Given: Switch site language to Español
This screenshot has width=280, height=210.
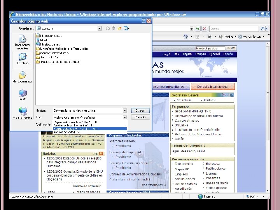Looking at the screenshot, I should pyautogui.click(x=228, y=54).
